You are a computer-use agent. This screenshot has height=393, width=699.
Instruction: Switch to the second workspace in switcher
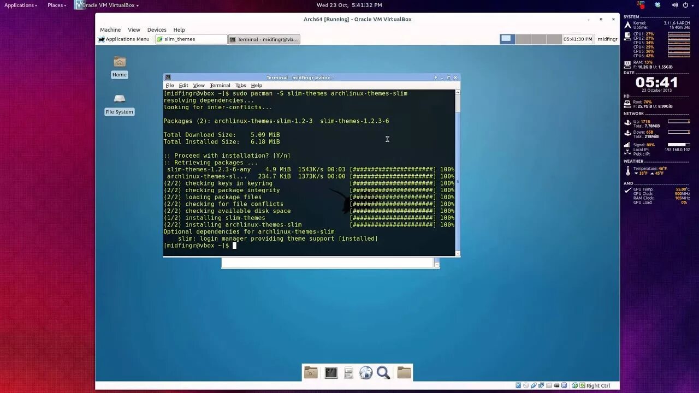523,39
